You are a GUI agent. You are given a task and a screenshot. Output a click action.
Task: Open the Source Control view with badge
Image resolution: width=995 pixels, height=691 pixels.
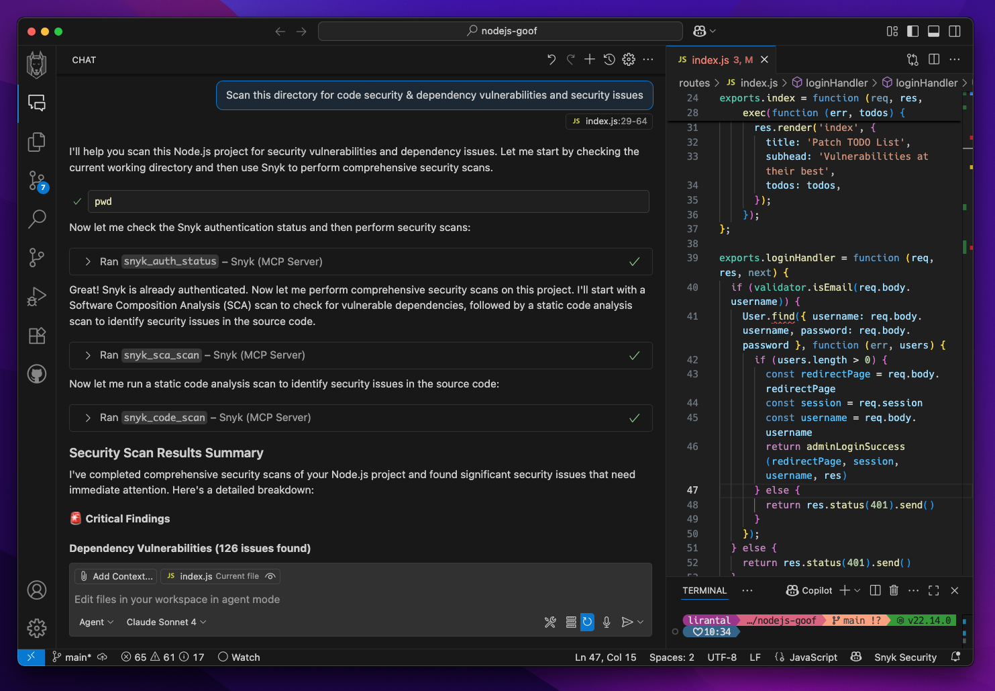click(37, 181)
